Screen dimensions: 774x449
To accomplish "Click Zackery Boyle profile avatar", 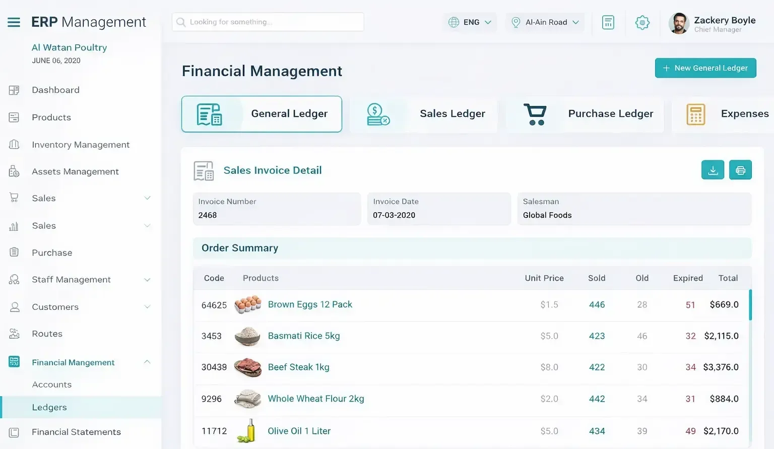I will pos(679,23).
